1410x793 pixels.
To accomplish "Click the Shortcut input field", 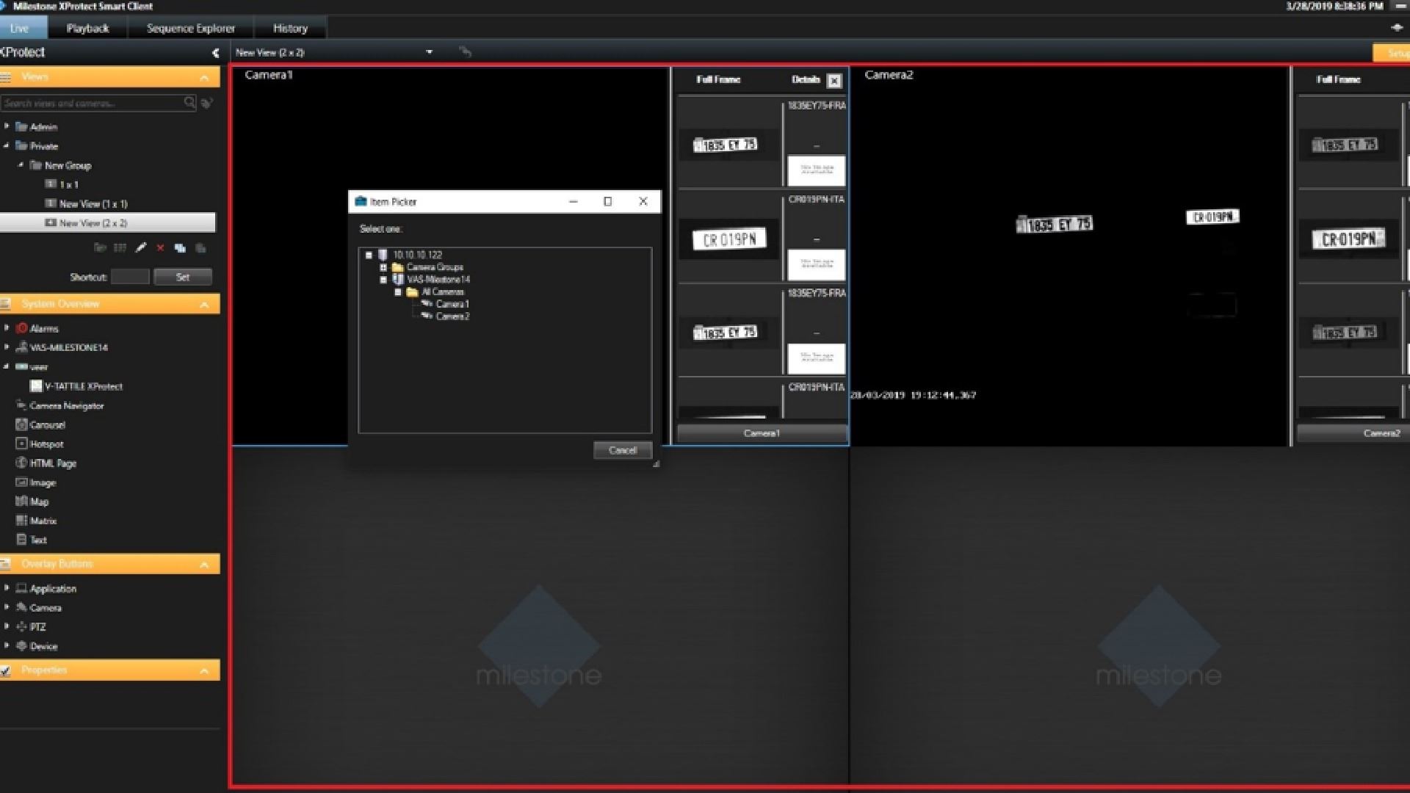I will pyautogui.click(x=130, y=277).
